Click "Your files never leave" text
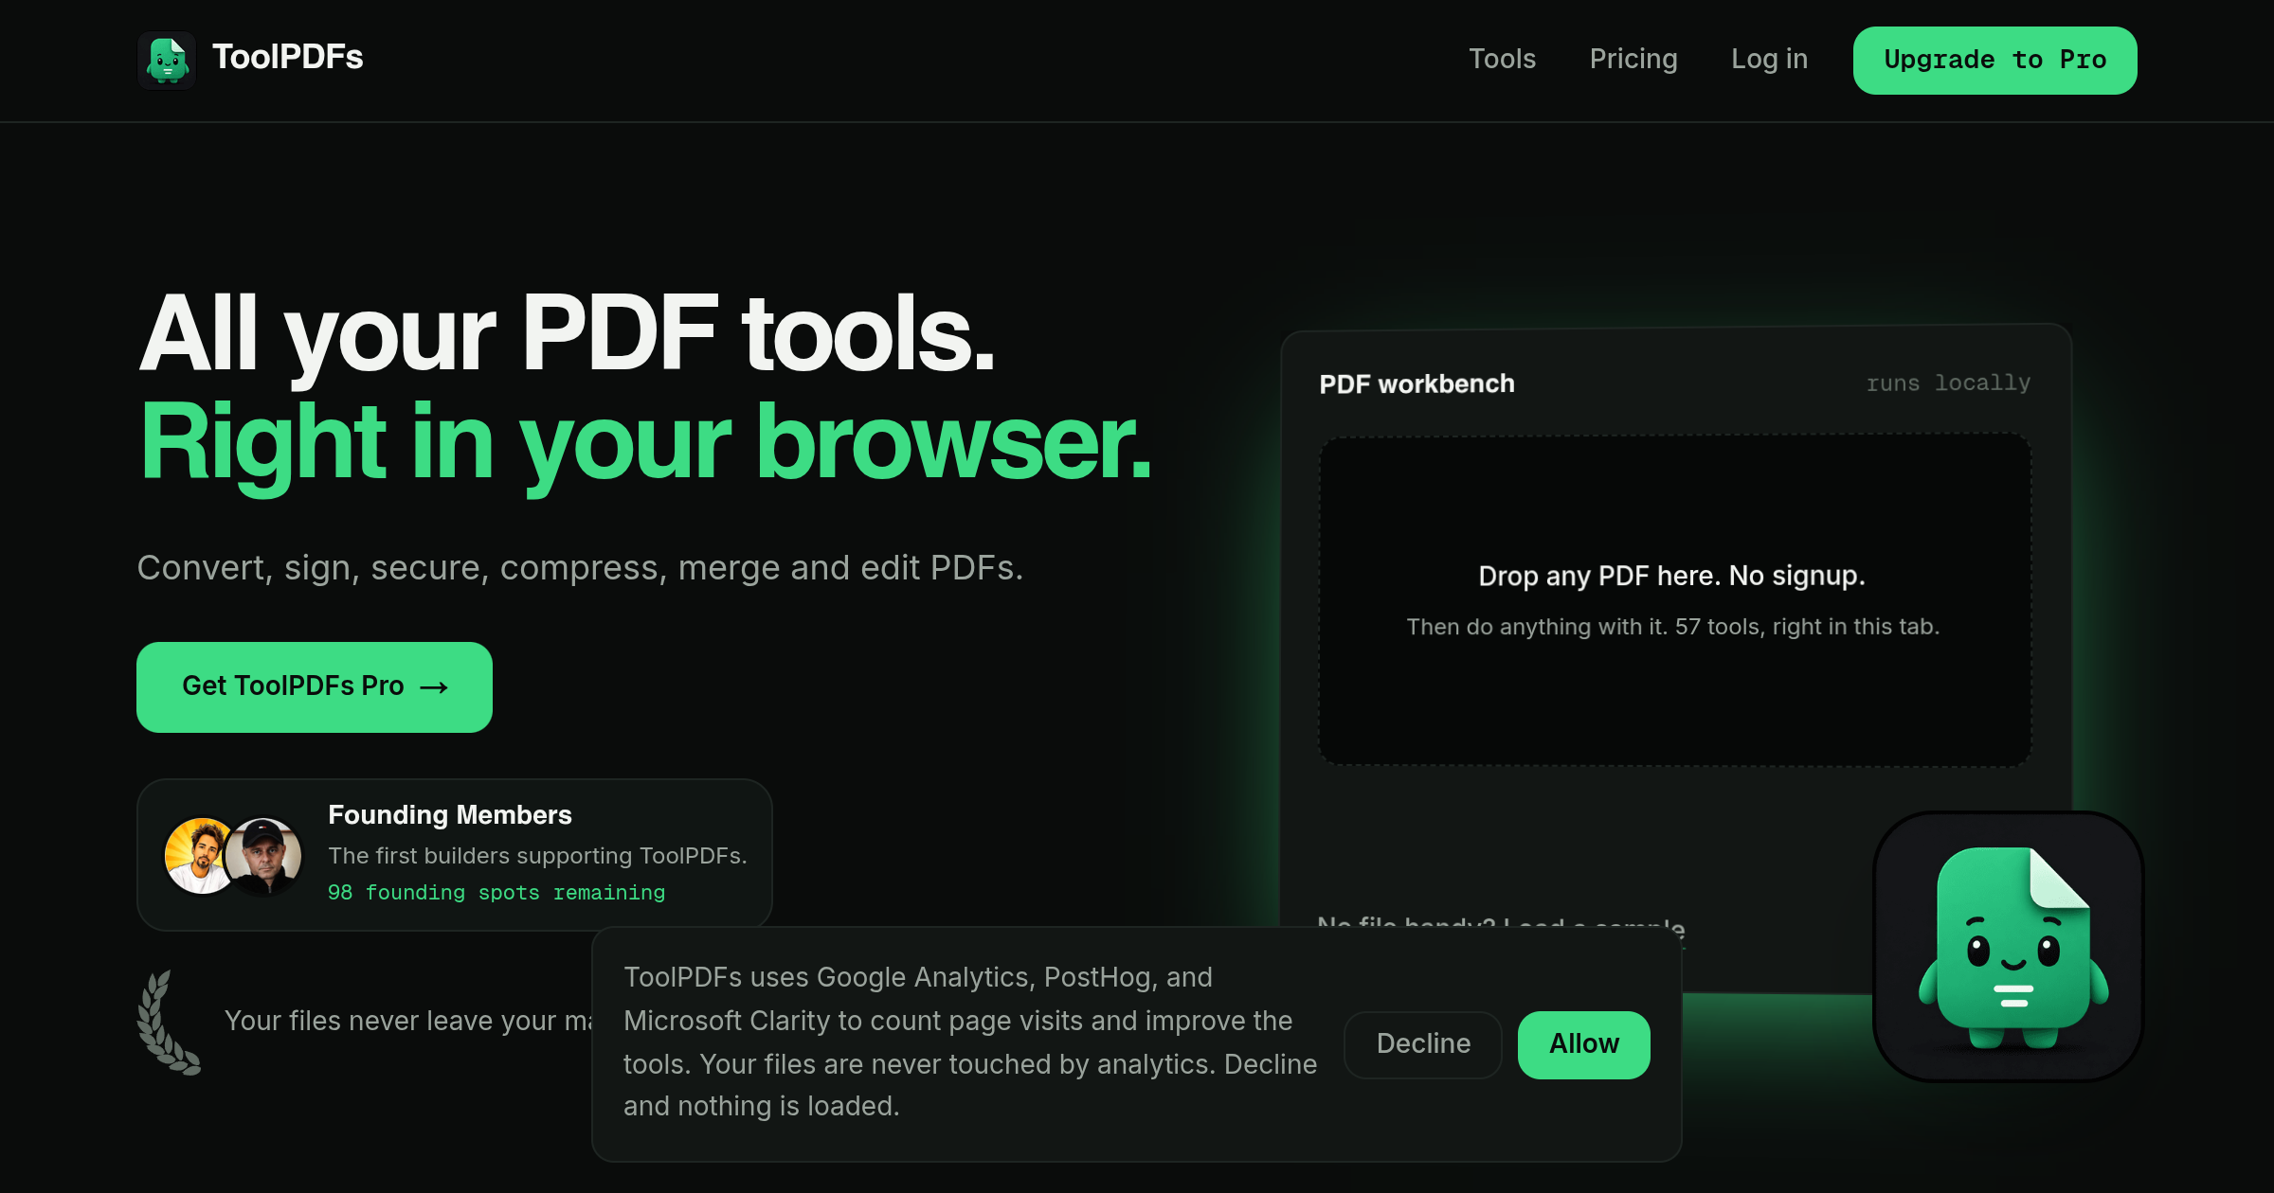Screen dimensions: 2274x1193 (408, 1021)
